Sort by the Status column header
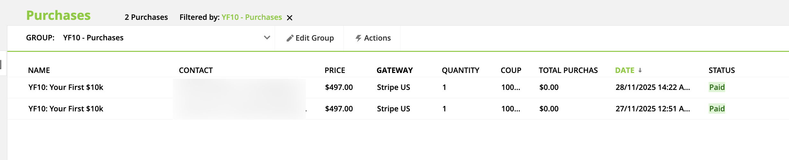 click(x=722, y=70)
